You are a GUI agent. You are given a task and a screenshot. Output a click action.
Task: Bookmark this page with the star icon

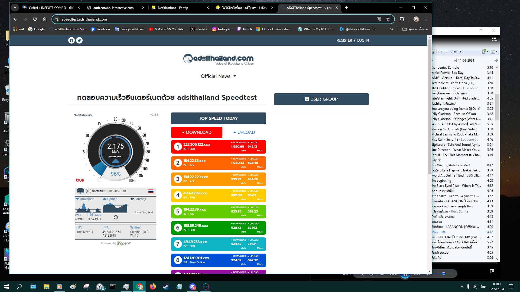388,19
